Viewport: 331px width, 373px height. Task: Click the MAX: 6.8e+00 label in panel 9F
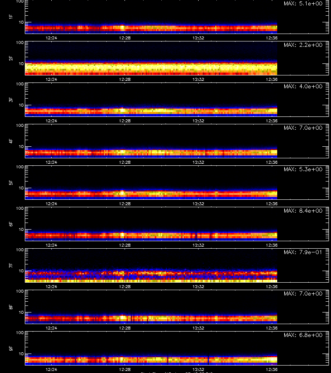coord(303,335)
